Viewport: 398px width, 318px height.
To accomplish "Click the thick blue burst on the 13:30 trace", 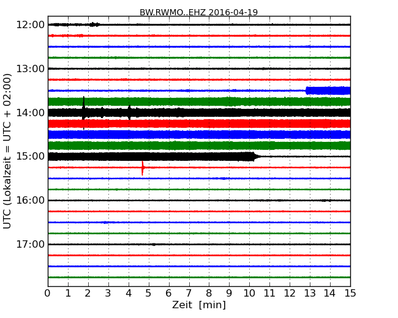I will 328,91.
